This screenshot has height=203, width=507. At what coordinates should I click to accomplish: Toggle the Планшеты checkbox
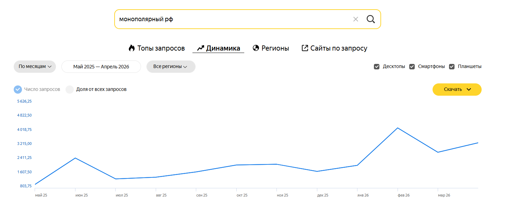click(452, 67)
